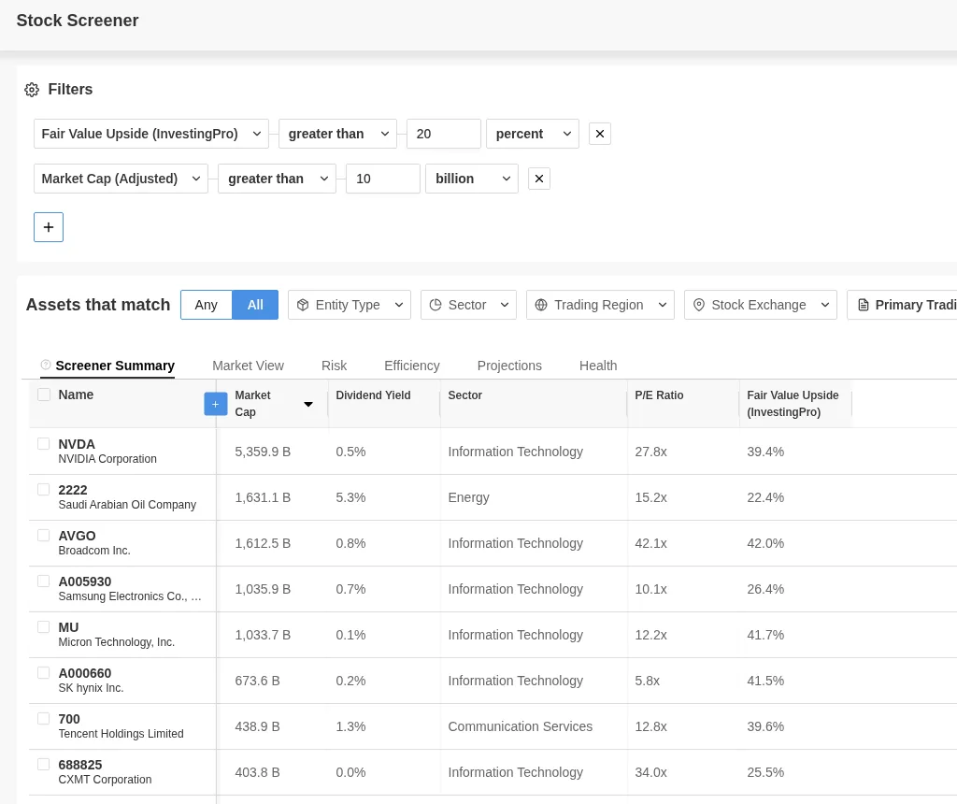Click the Fair Value Upside value field containing 20

[444, 134]
